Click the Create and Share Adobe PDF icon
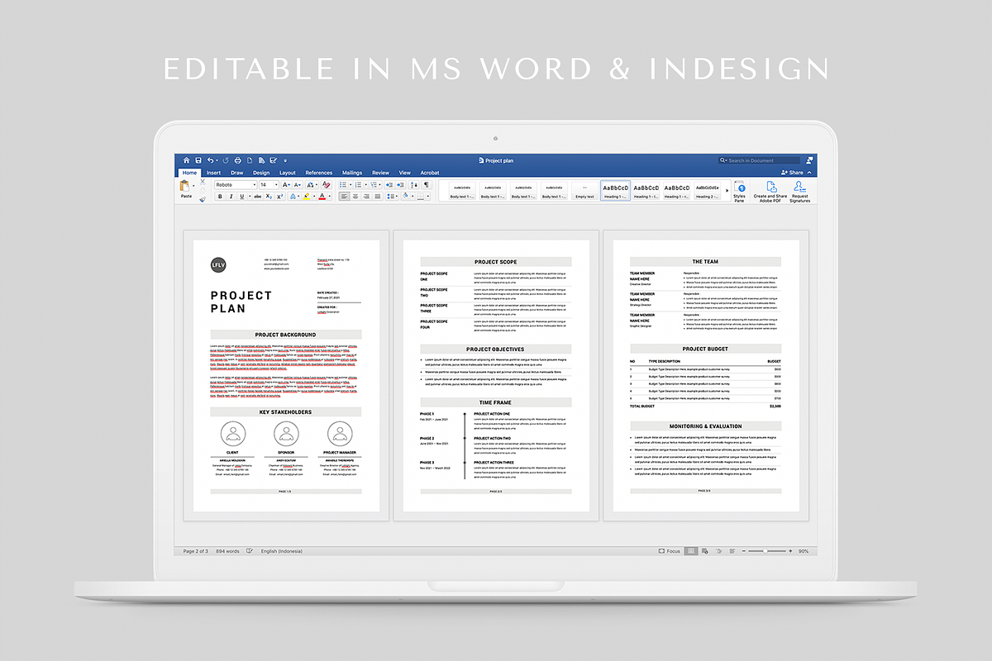The image size is (992, 661). [x=770, y=191]
